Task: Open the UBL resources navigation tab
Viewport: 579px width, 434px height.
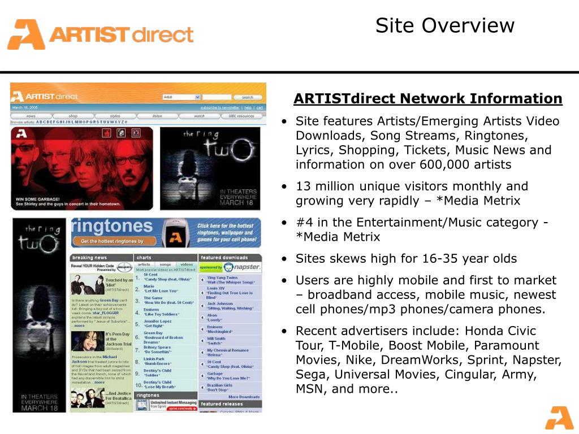Action: point(241,116)
